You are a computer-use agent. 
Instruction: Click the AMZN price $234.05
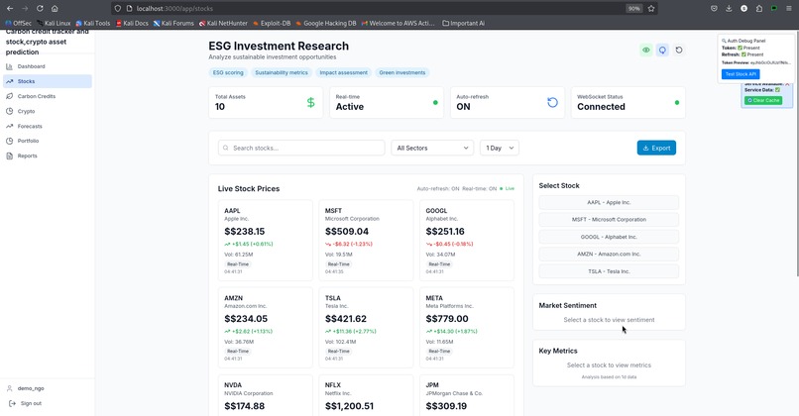point(246,319)
